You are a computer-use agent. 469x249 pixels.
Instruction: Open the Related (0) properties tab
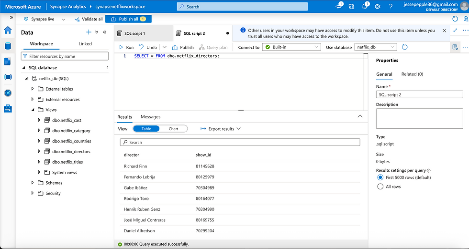pyautogui.click(x=412, y=74)
